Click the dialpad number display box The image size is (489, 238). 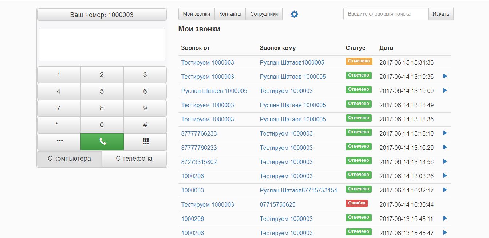point(102,45)
